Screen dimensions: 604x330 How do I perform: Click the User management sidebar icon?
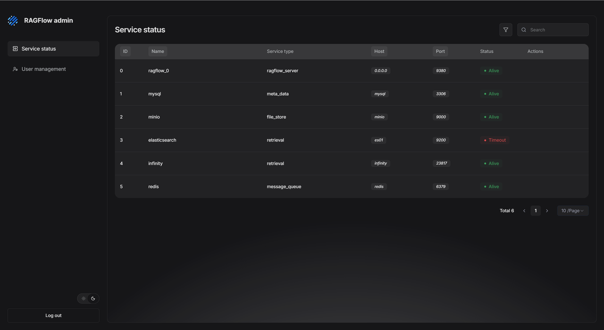click(15, 69)
